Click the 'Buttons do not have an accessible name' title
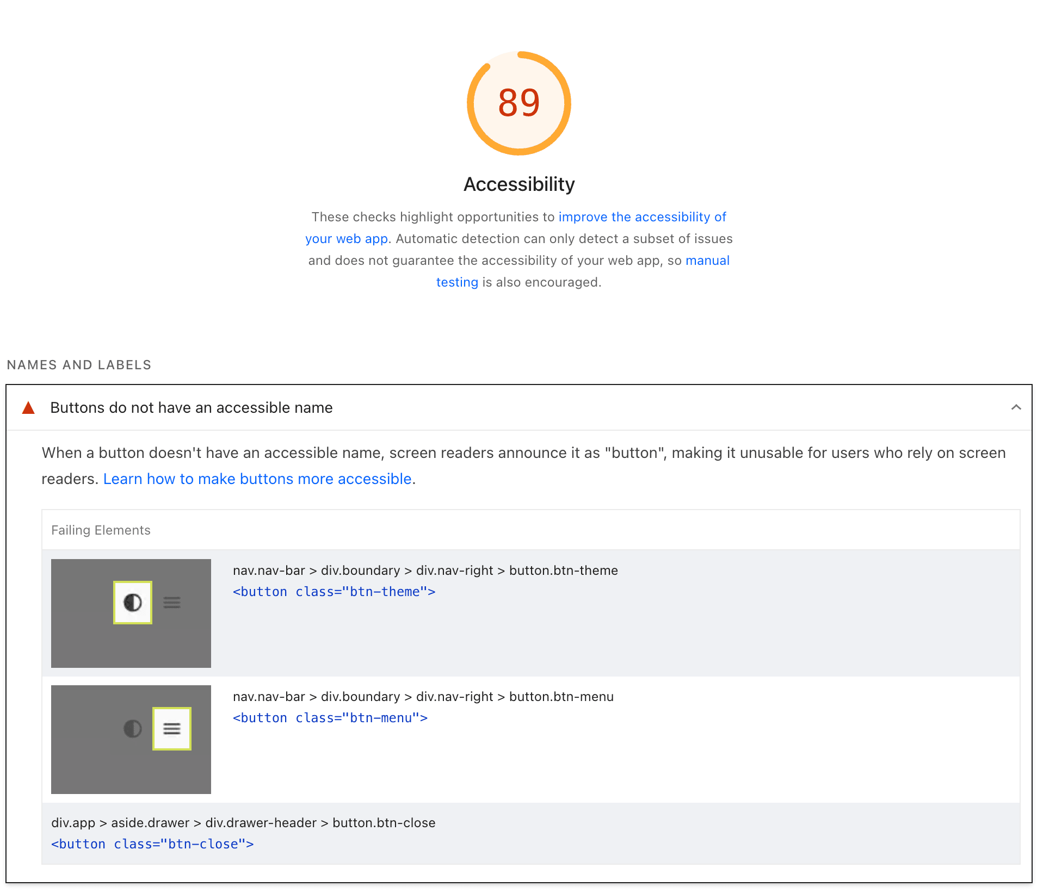Viewport: 1037px width, 893px height. coord(191,408)
